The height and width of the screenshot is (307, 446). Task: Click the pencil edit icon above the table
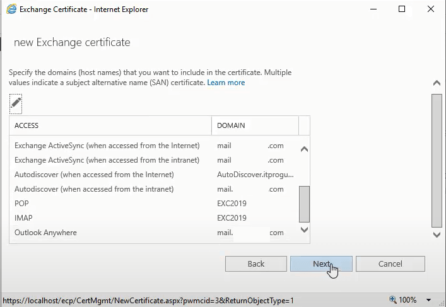coord(16,104)
